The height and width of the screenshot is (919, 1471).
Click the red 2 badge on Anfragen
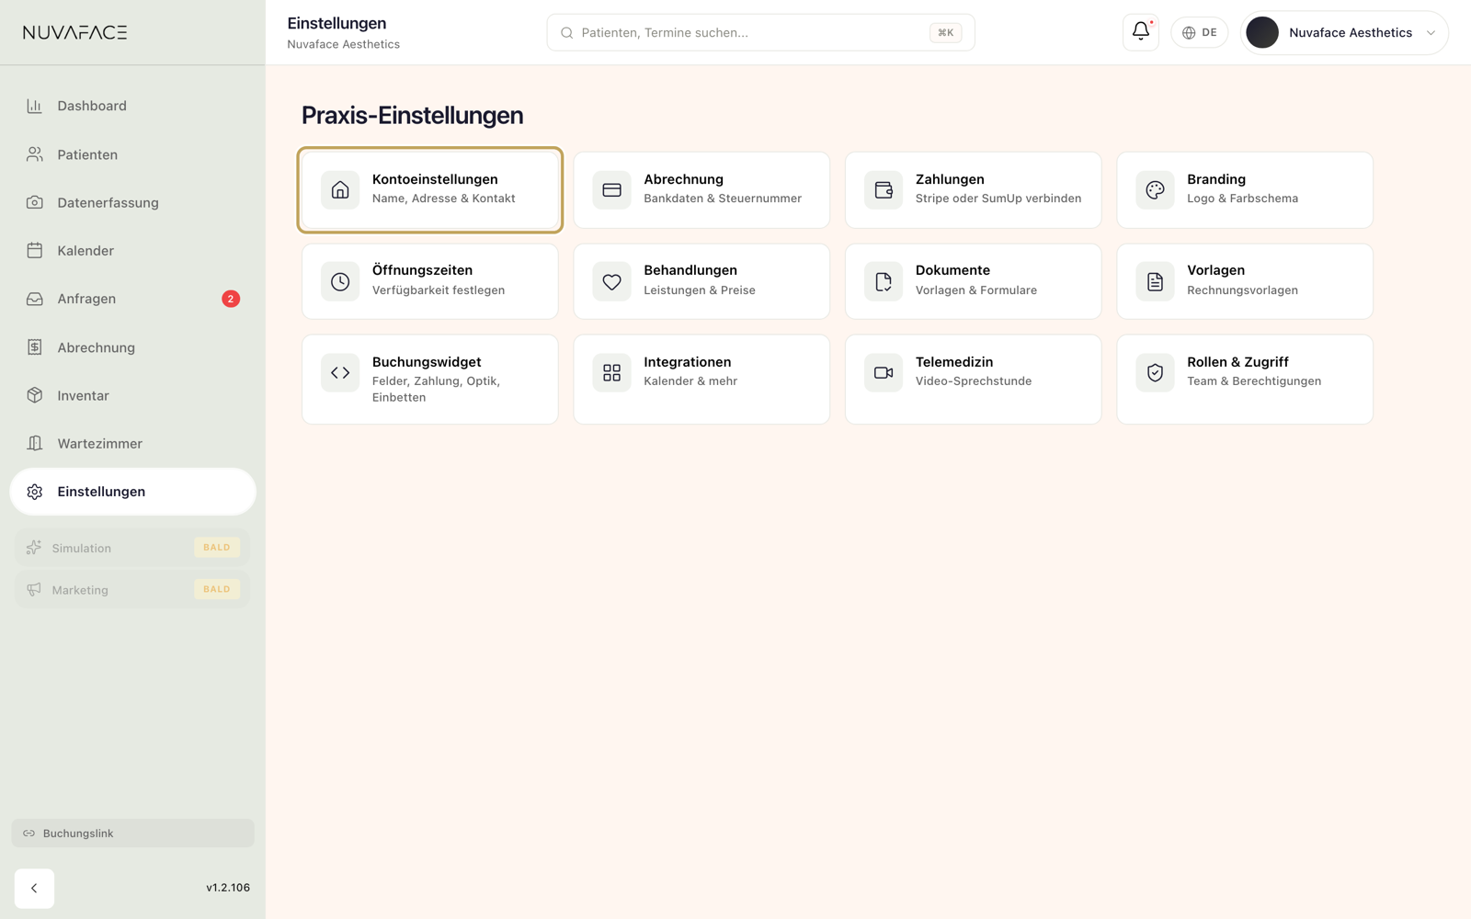point(231,299)
